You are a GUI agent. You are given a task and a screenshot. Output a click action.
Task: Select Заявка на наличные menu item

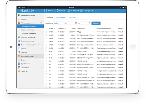pyautogui.click(x=27, y=30)
